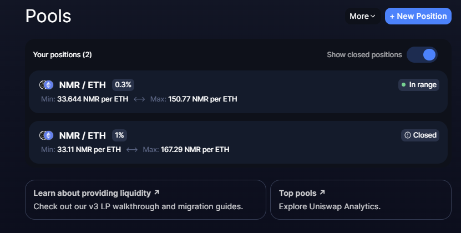The image size is (461, 233).
Task: Open Learn about providing liquidity link
Action: coord(97,193)
